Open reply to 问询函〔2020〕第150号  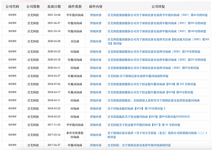154,52
